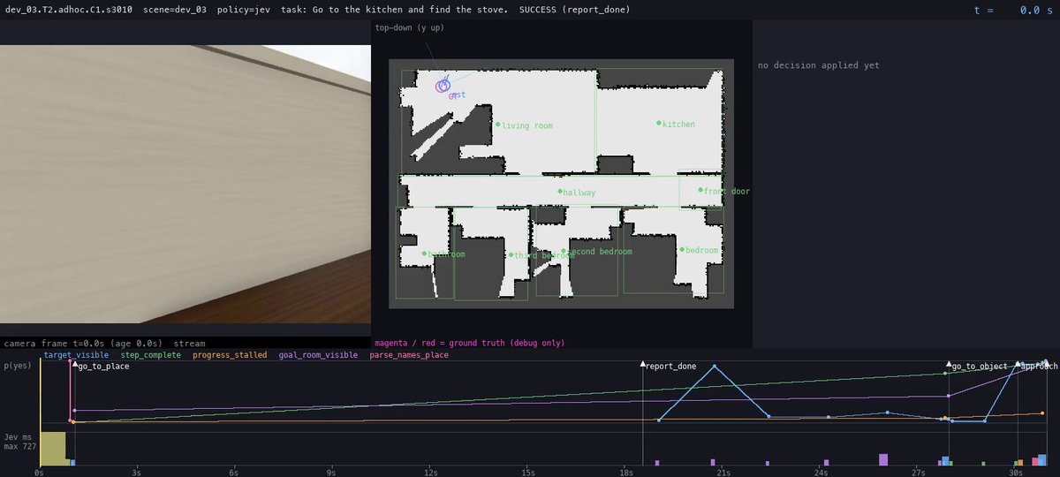Image resolution: width=1060 pixels, height=477 pixels.
Task: Toggle the progress_stalled series in the legend
Action: click(x=230, y=355)
